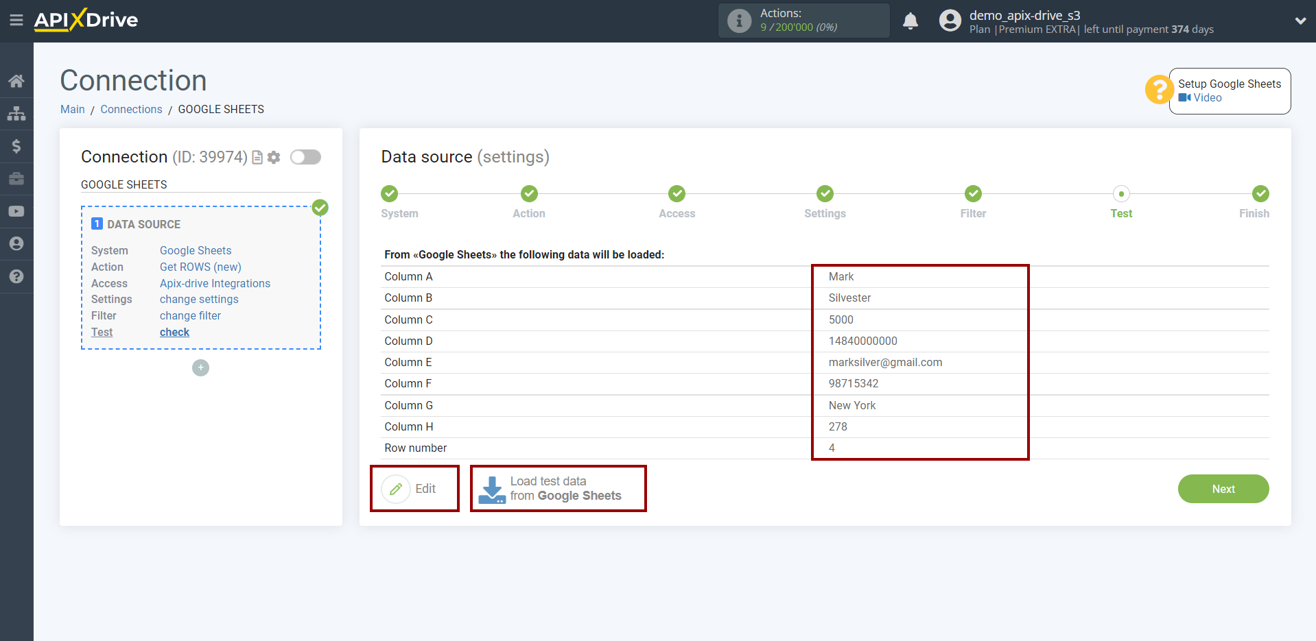Viewport: 1316px width, 641px height.
Task: Open the connections sitemap icon in sidebar
Action: [x=16, y=114]
